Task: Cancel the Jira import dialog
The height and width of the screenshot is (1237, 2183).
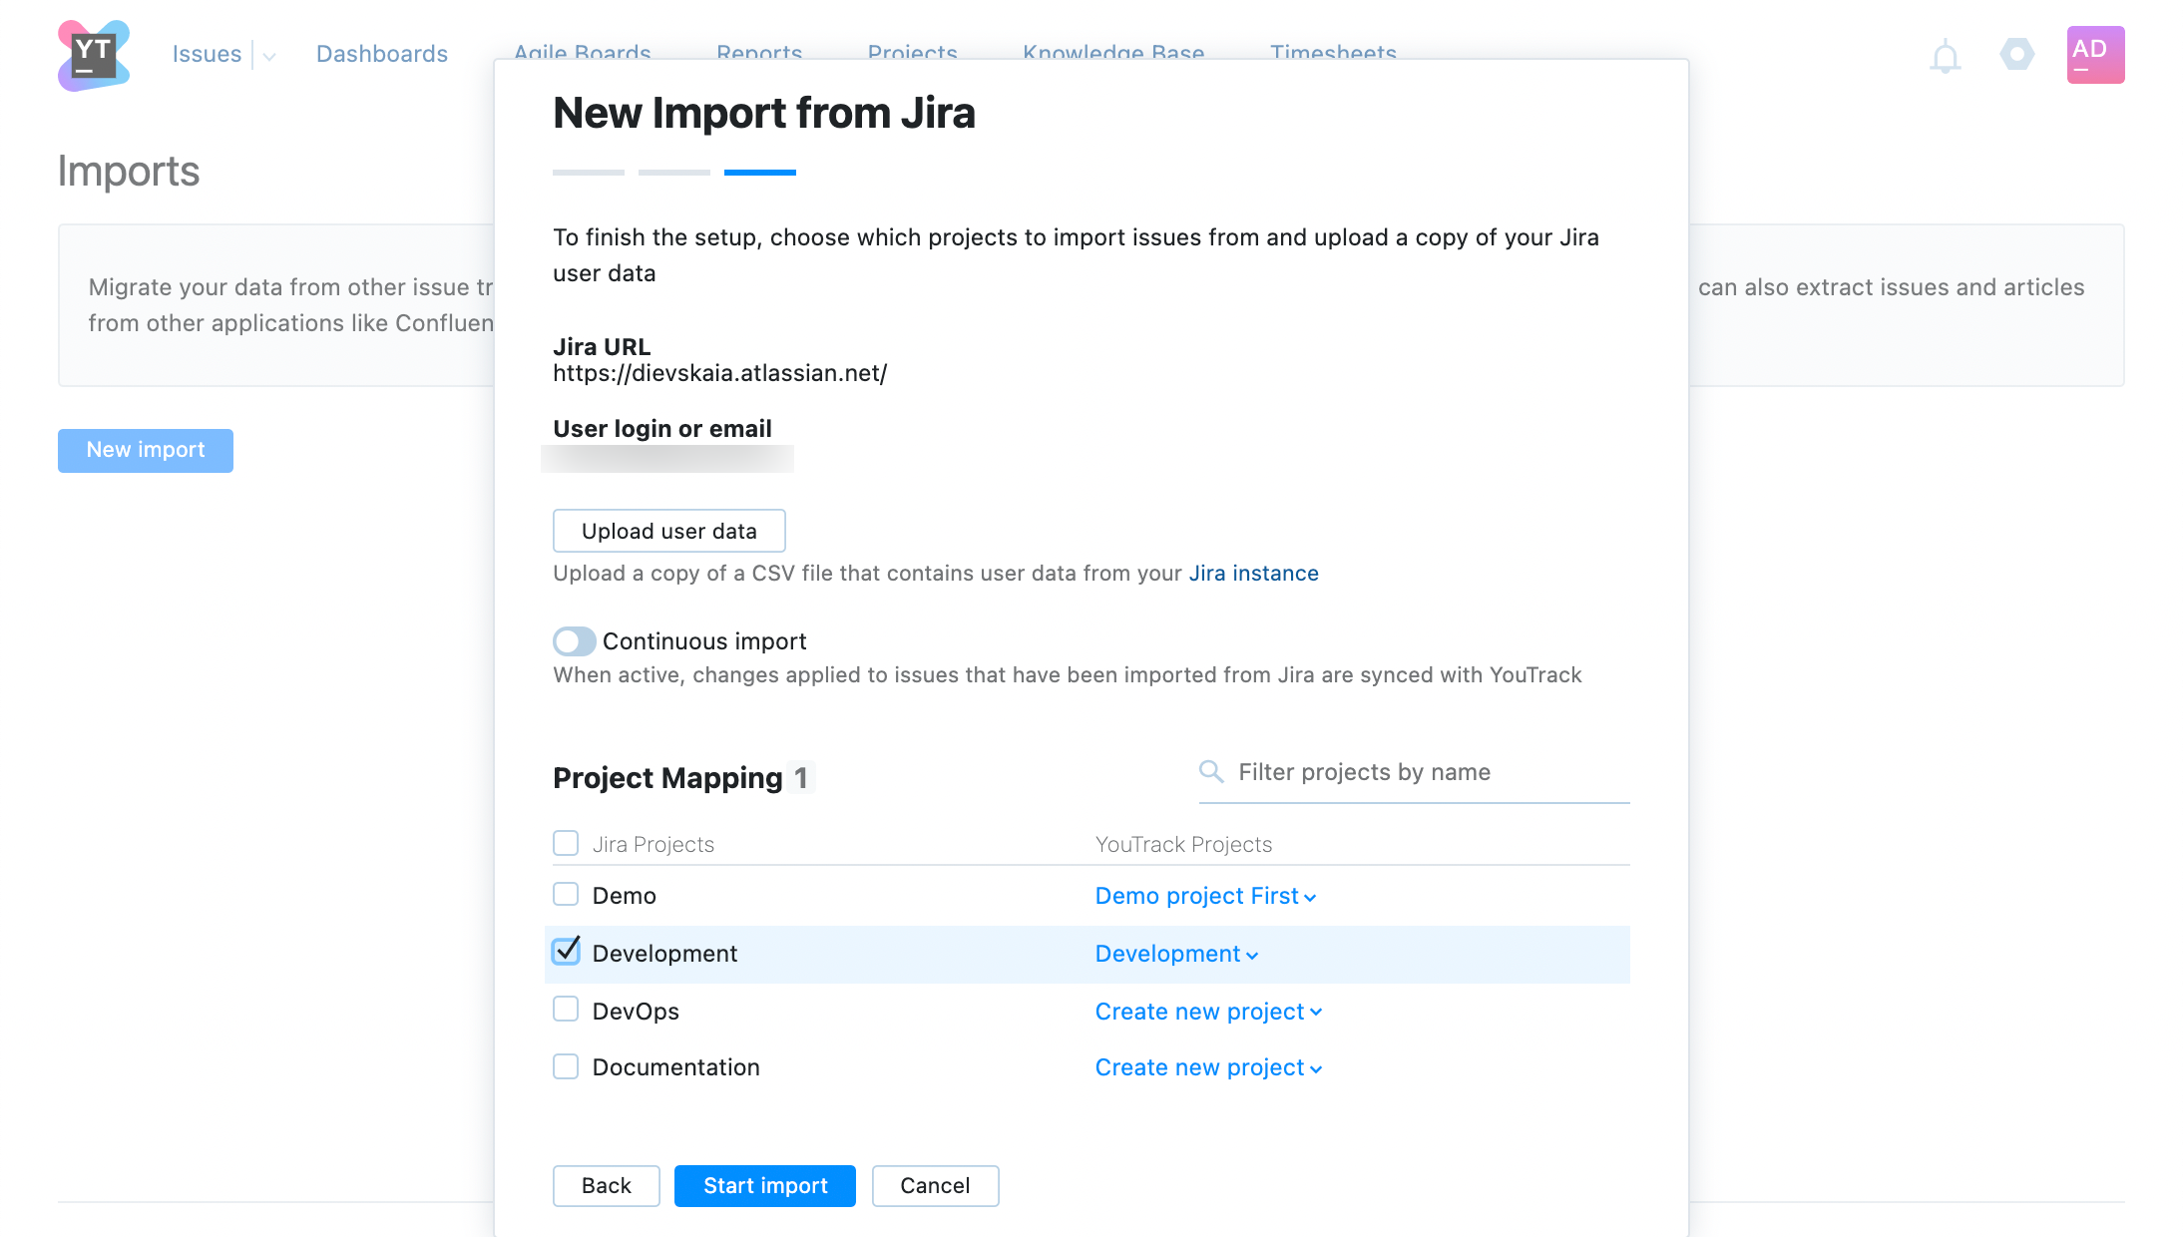Action: (x=935, y=1186)
